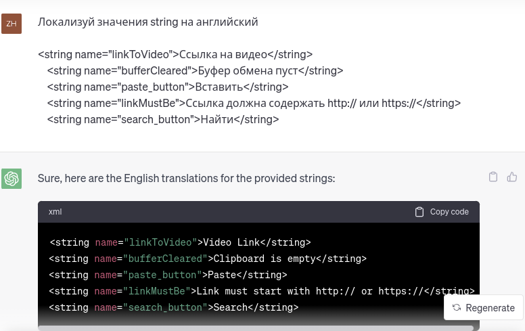This screenshot has width=525, height=331.
Task: Click the linkToVideo line in code block
Action: point(180,242)
